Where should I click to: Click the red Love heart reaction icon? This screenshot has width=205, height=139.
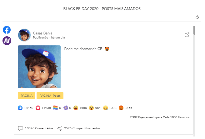[x=38, y=108]
